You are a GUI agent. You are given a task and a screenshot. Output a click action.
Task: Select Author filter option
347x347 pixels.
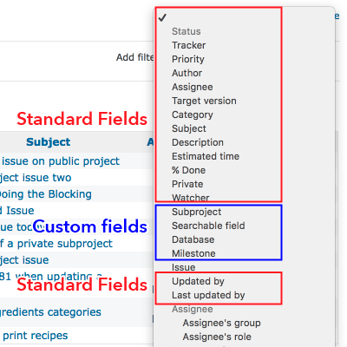(187, 73)
